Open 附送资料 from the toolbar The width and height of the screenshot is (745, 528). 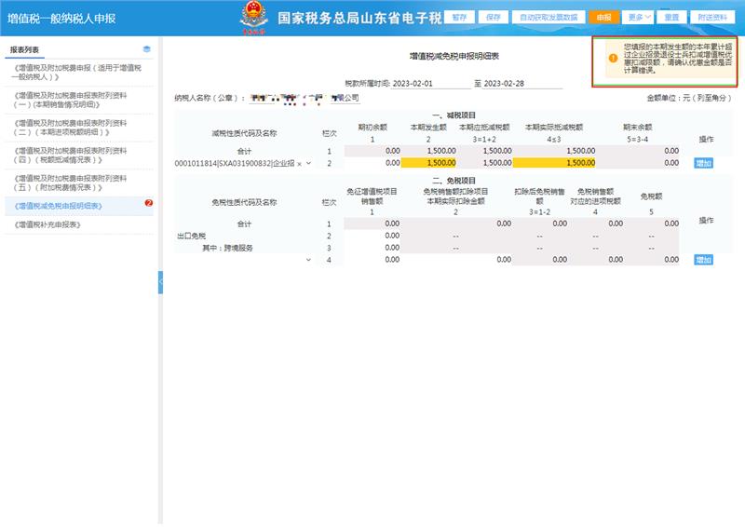coord(712,17)
